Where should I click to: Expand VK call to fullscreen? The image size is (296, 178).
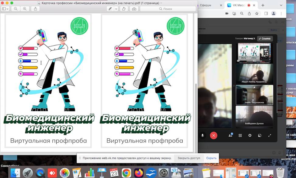270,135
